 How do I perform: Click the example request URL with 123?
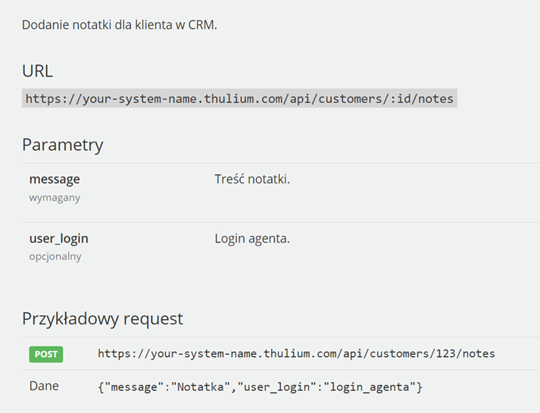(x=296, y=354)
